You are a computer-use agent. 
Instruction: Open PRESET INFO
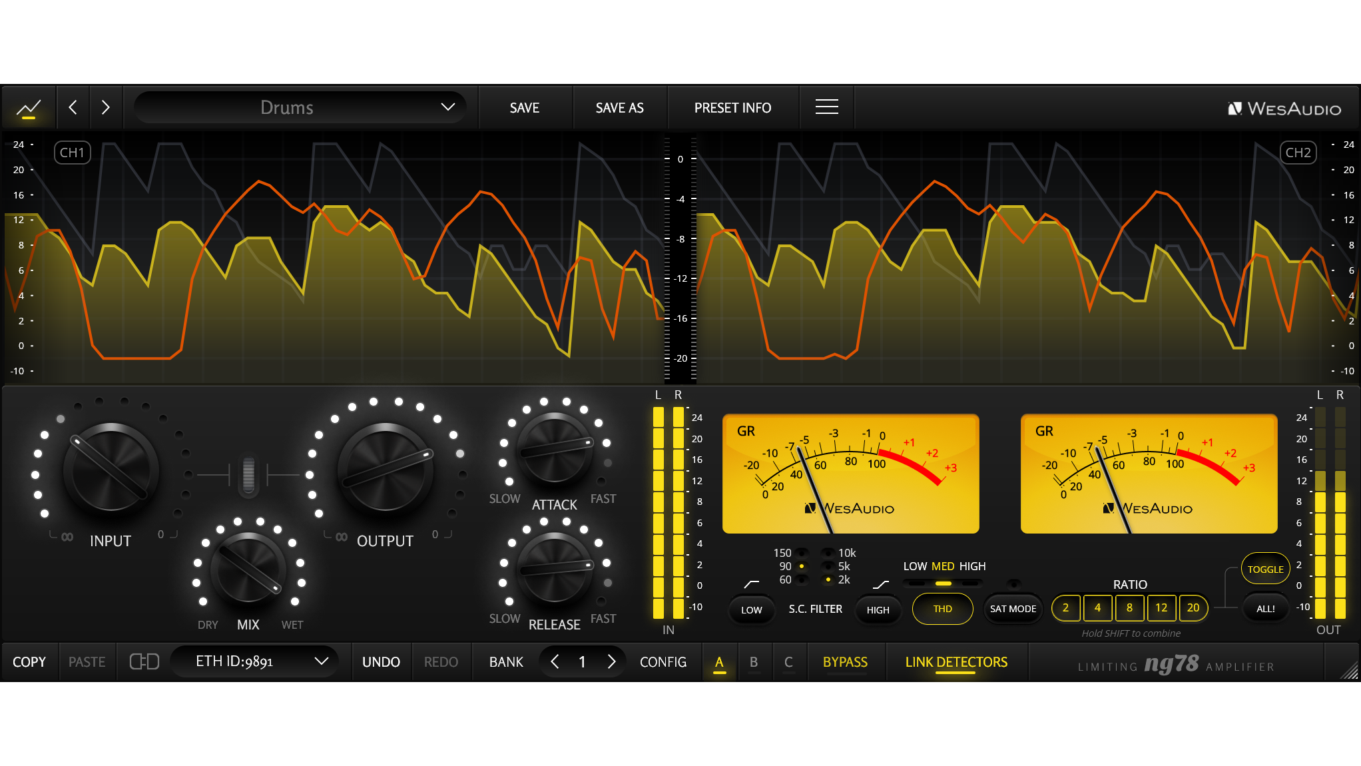[x=732, y=108]
